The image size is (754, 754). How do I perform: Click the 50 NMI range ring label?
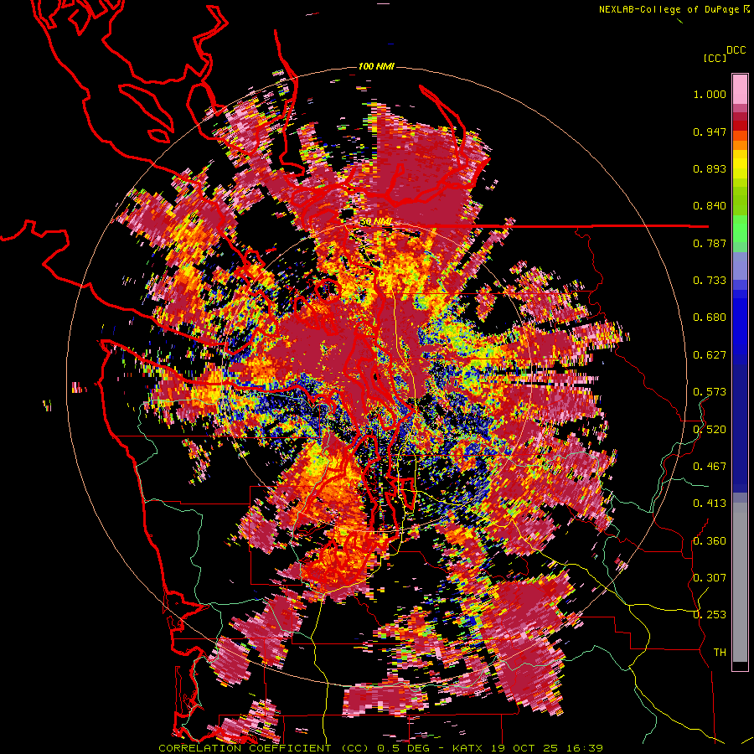click(376, 222)
